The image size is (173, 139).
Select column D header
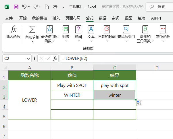pos(157,68)
